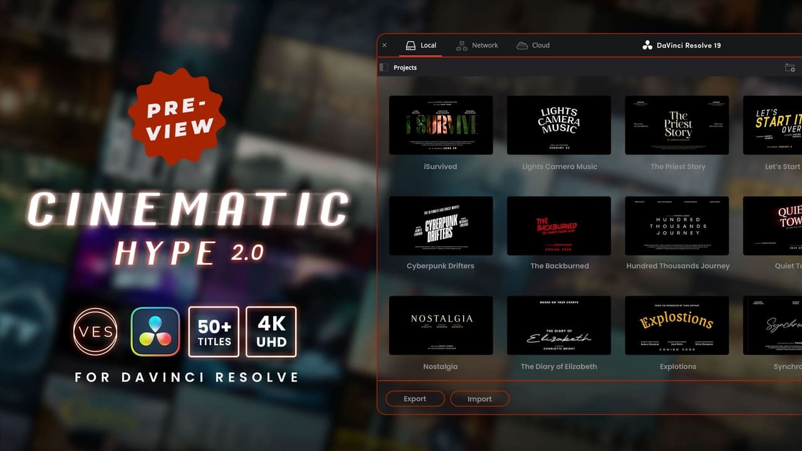Click the Lights Camera Music label

click(560, 167)
